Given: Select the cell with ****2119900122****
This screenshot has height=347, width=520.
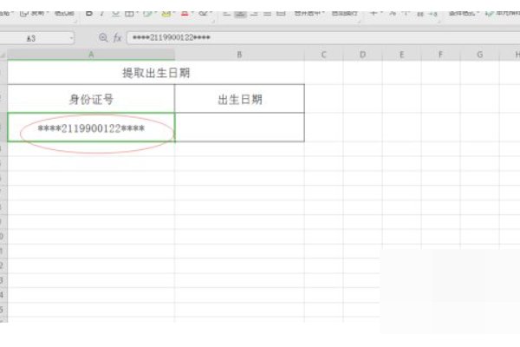Looking at the screenshot, I should point(91,128).
